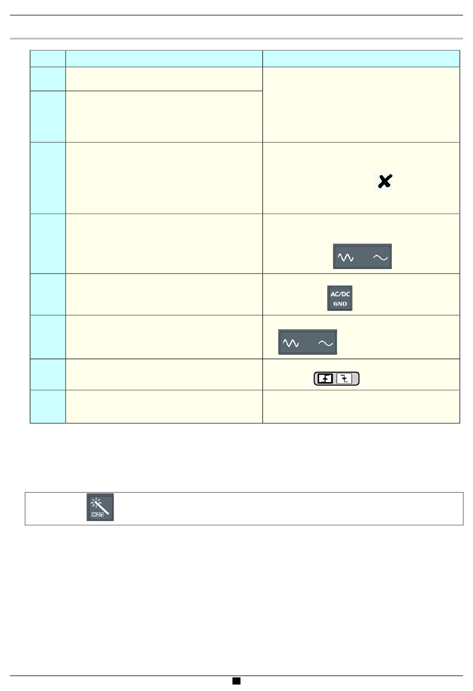Click the empty cell left of black X cell

(x=164, y=178)
